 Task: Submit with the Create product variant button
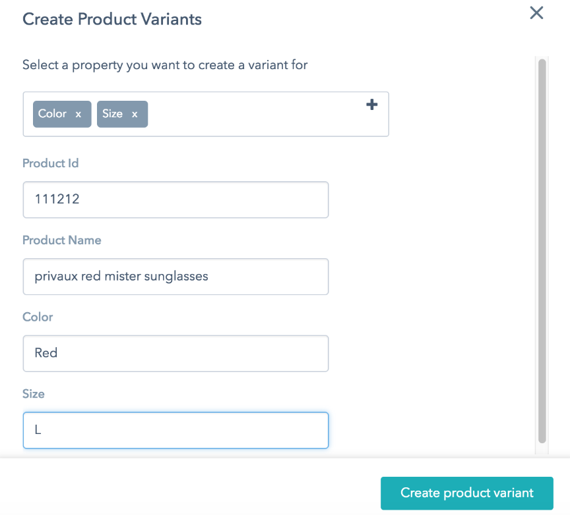(x=467, y=493)
